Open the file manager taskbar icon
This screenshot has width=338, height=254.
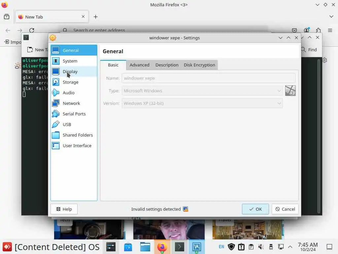pyautogui.click(x=145, y=247)
